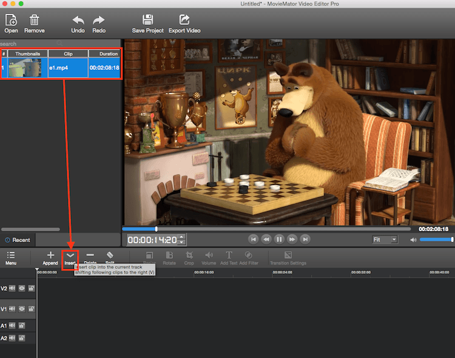
Task: Click Export Video in the toolbar
Action: 184,21
